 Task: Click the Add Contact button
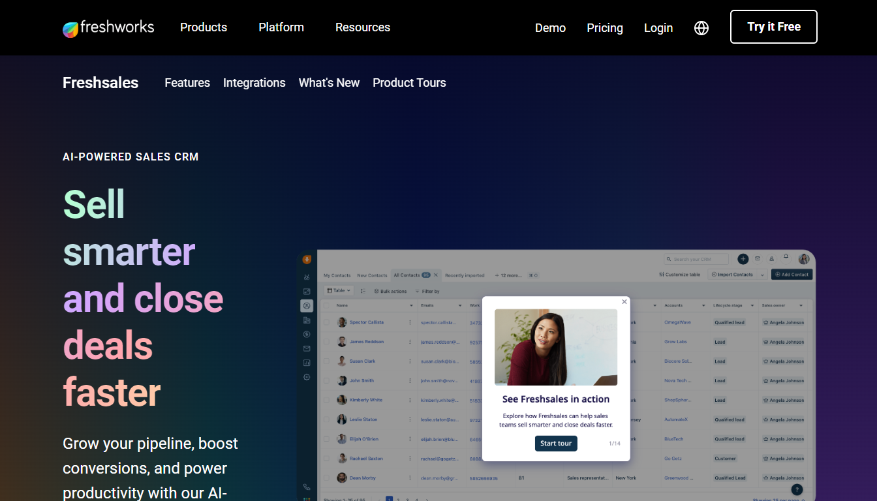tap(792, 275)
